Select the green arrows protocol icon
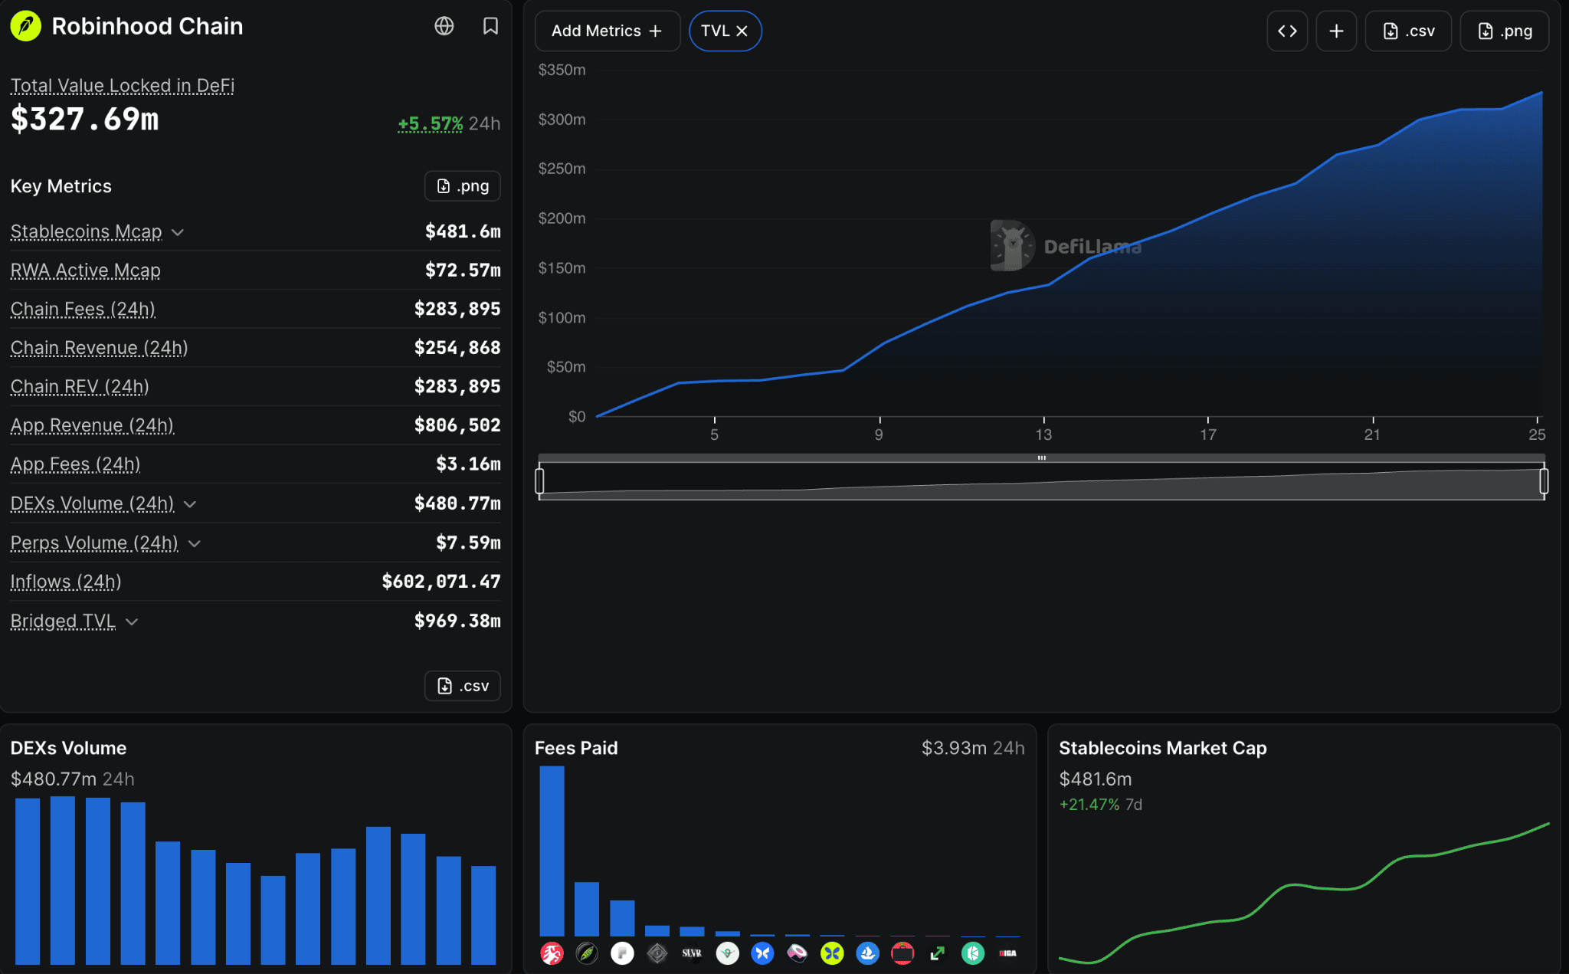Viewport: 1569px width, 974px height. tap(938, 953)
